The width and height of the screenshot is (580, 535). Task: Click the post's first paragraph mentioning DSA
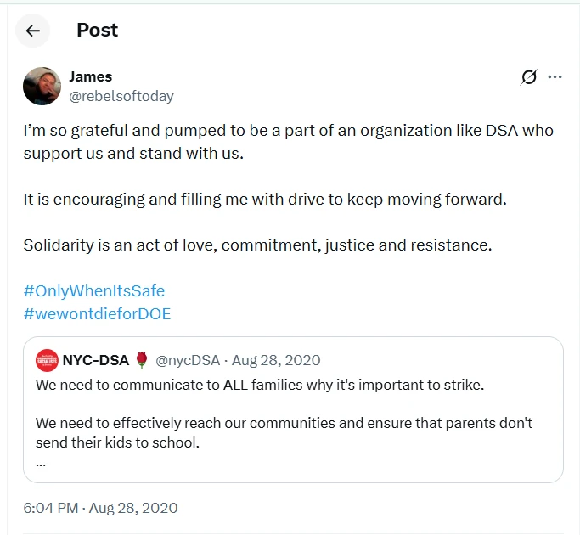point(288,142)
